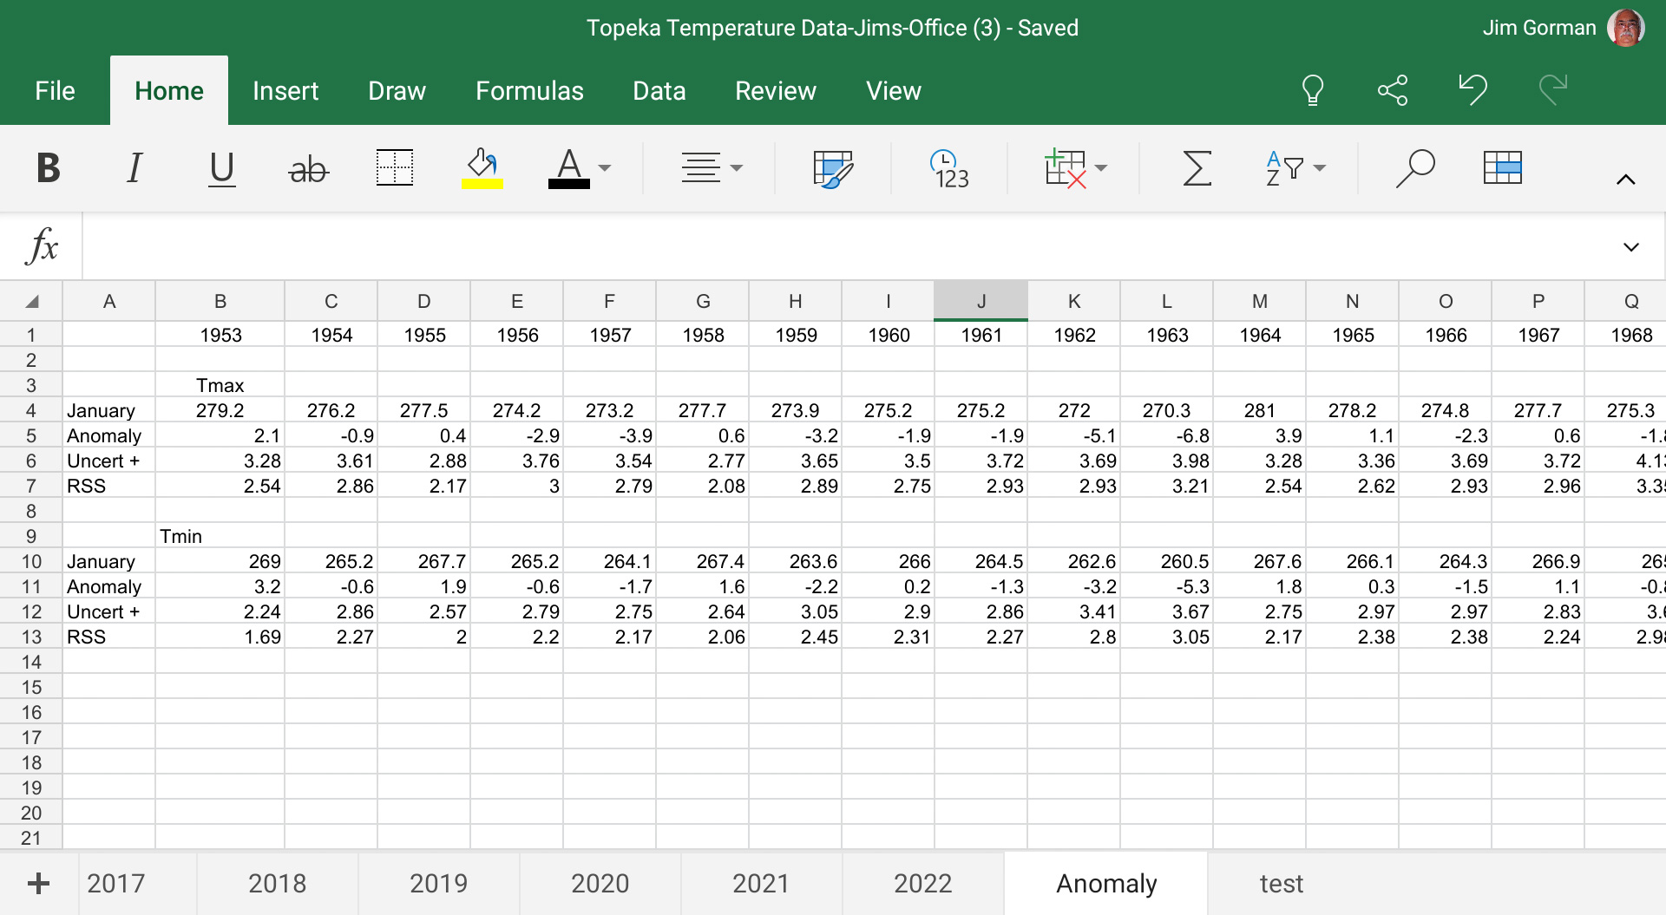1666x915 pixels.
Task: Click the Undo arrow
Action: [1473, 89]
